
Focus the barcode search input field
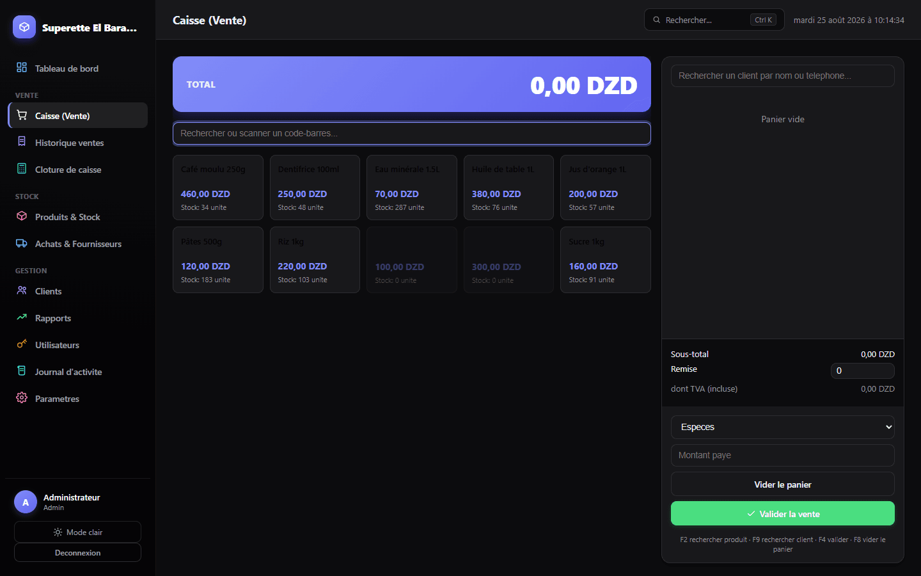click(x=412, y=133)
